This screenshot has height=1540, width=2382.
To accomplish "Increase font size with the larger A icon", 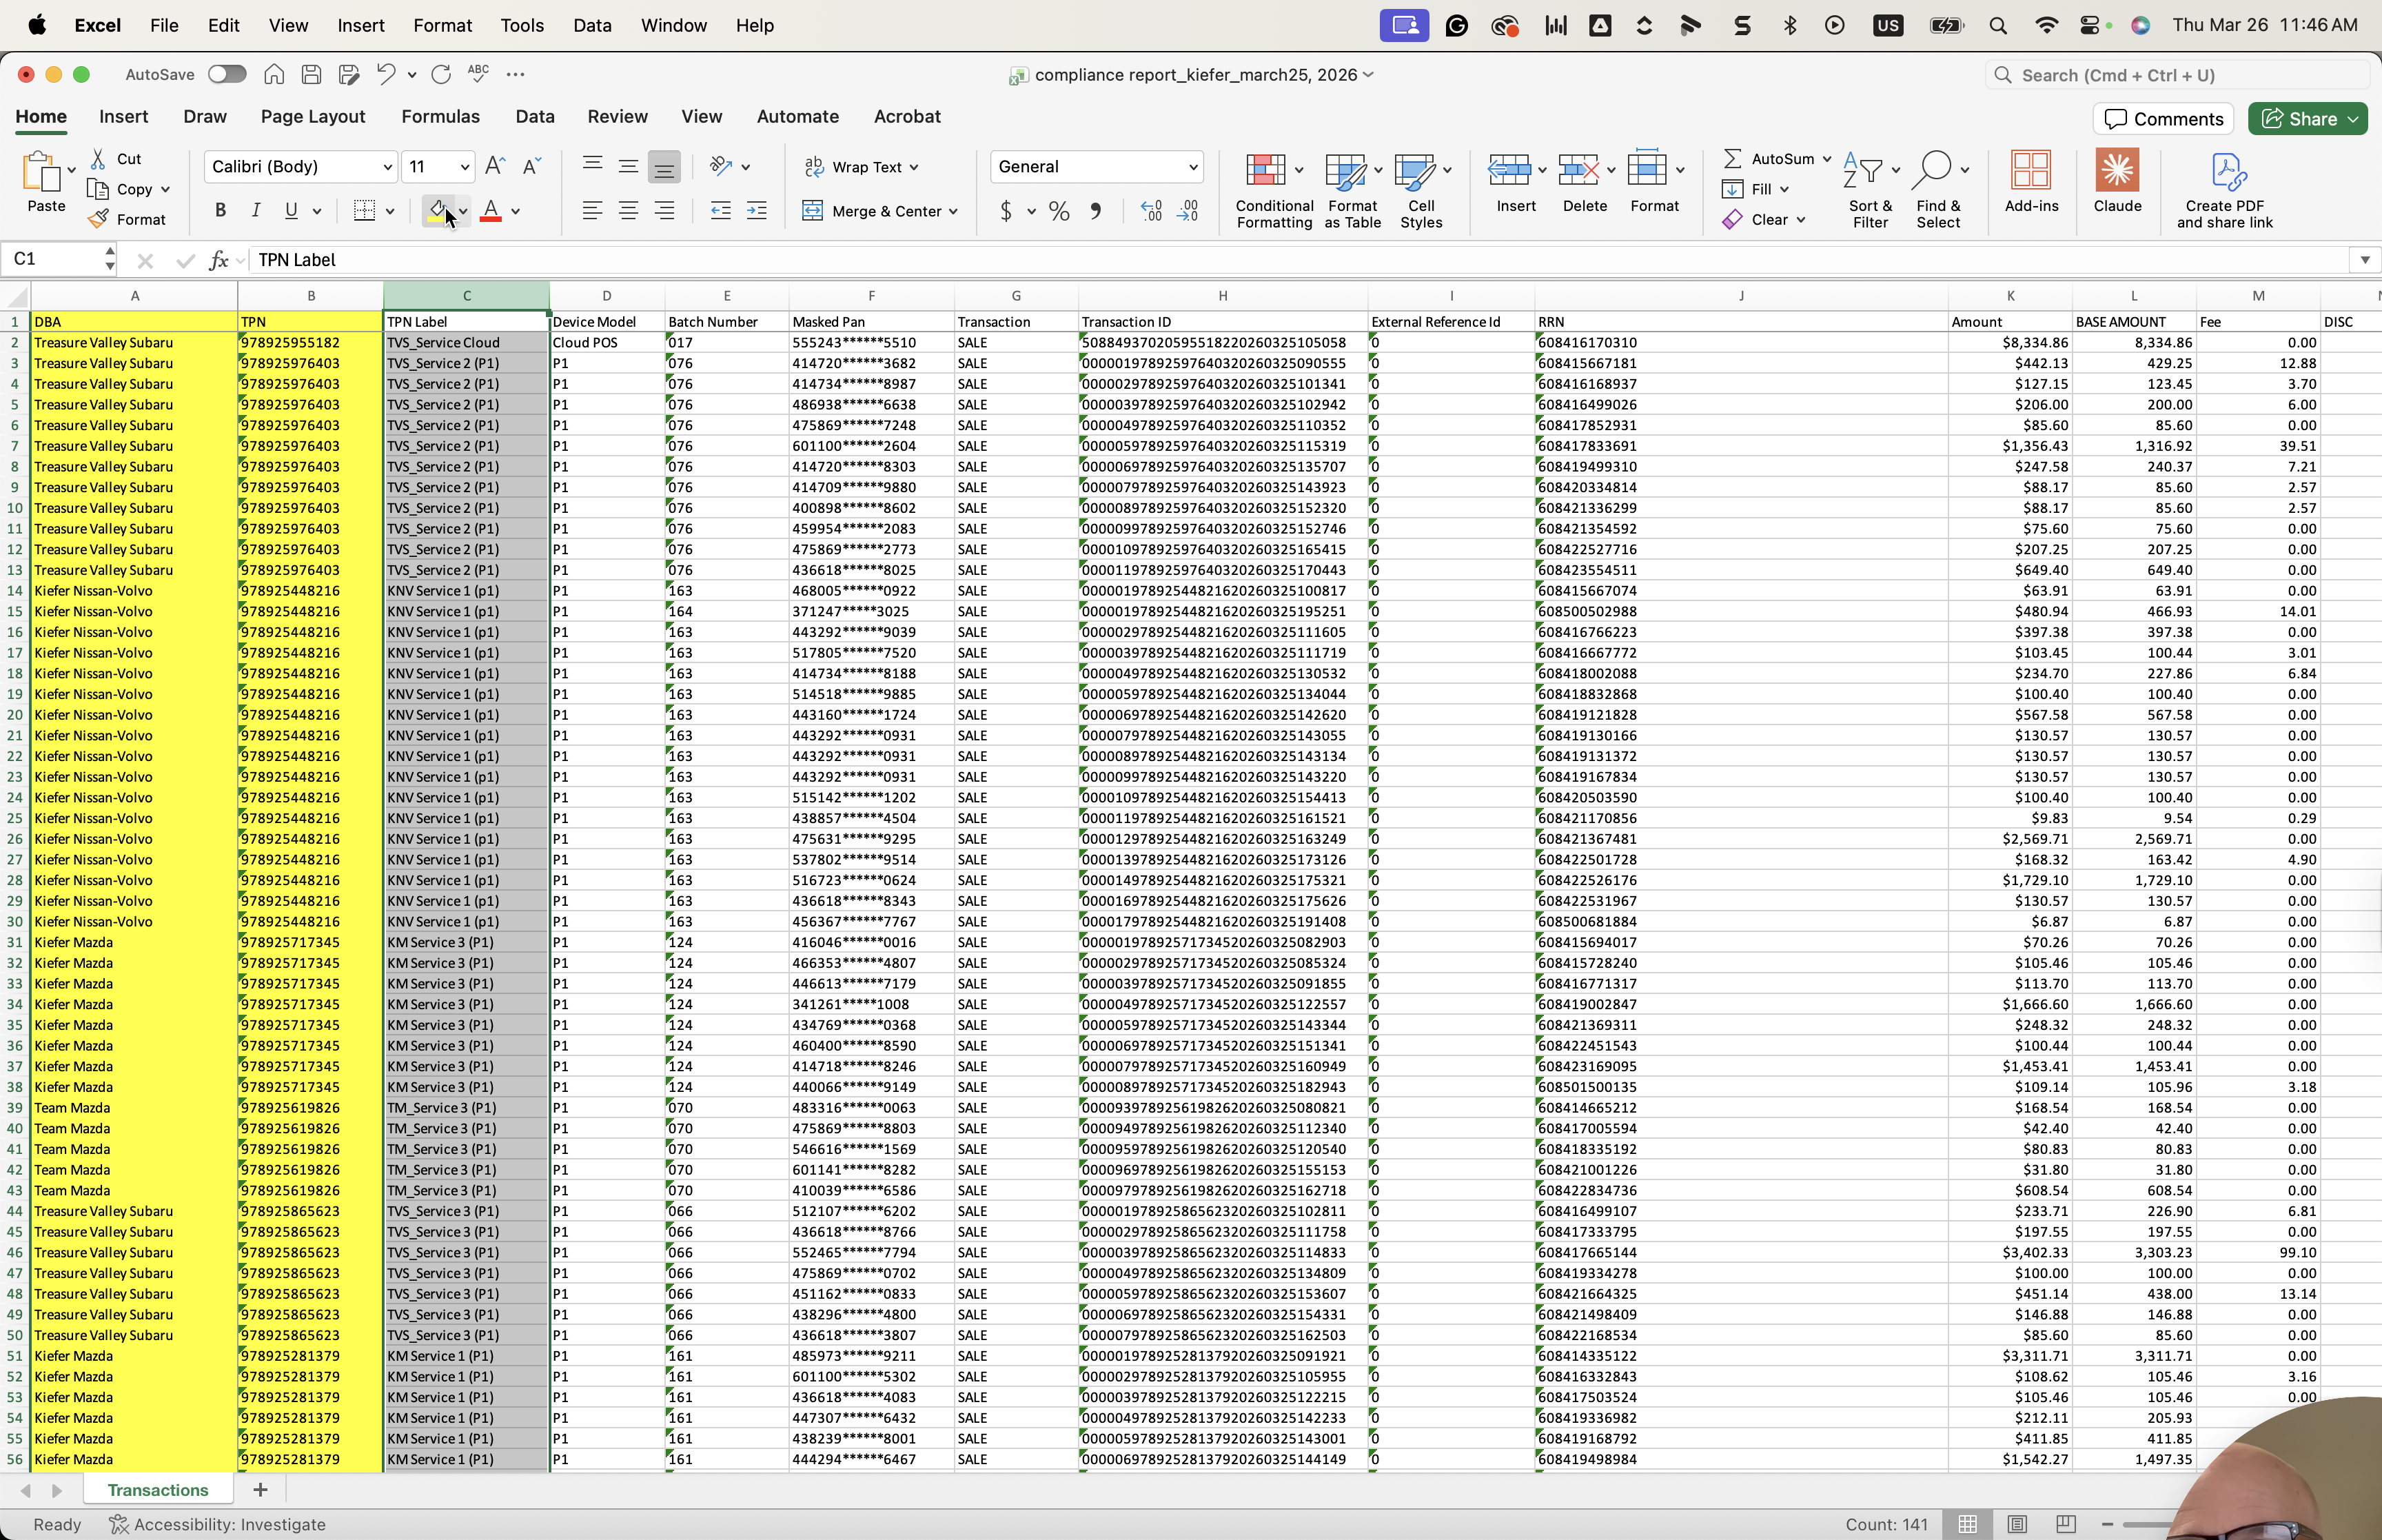I will tap(493, 166).
